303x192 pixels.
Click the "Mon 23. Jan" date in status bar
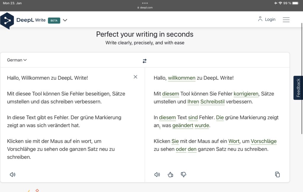coord(12,3)
